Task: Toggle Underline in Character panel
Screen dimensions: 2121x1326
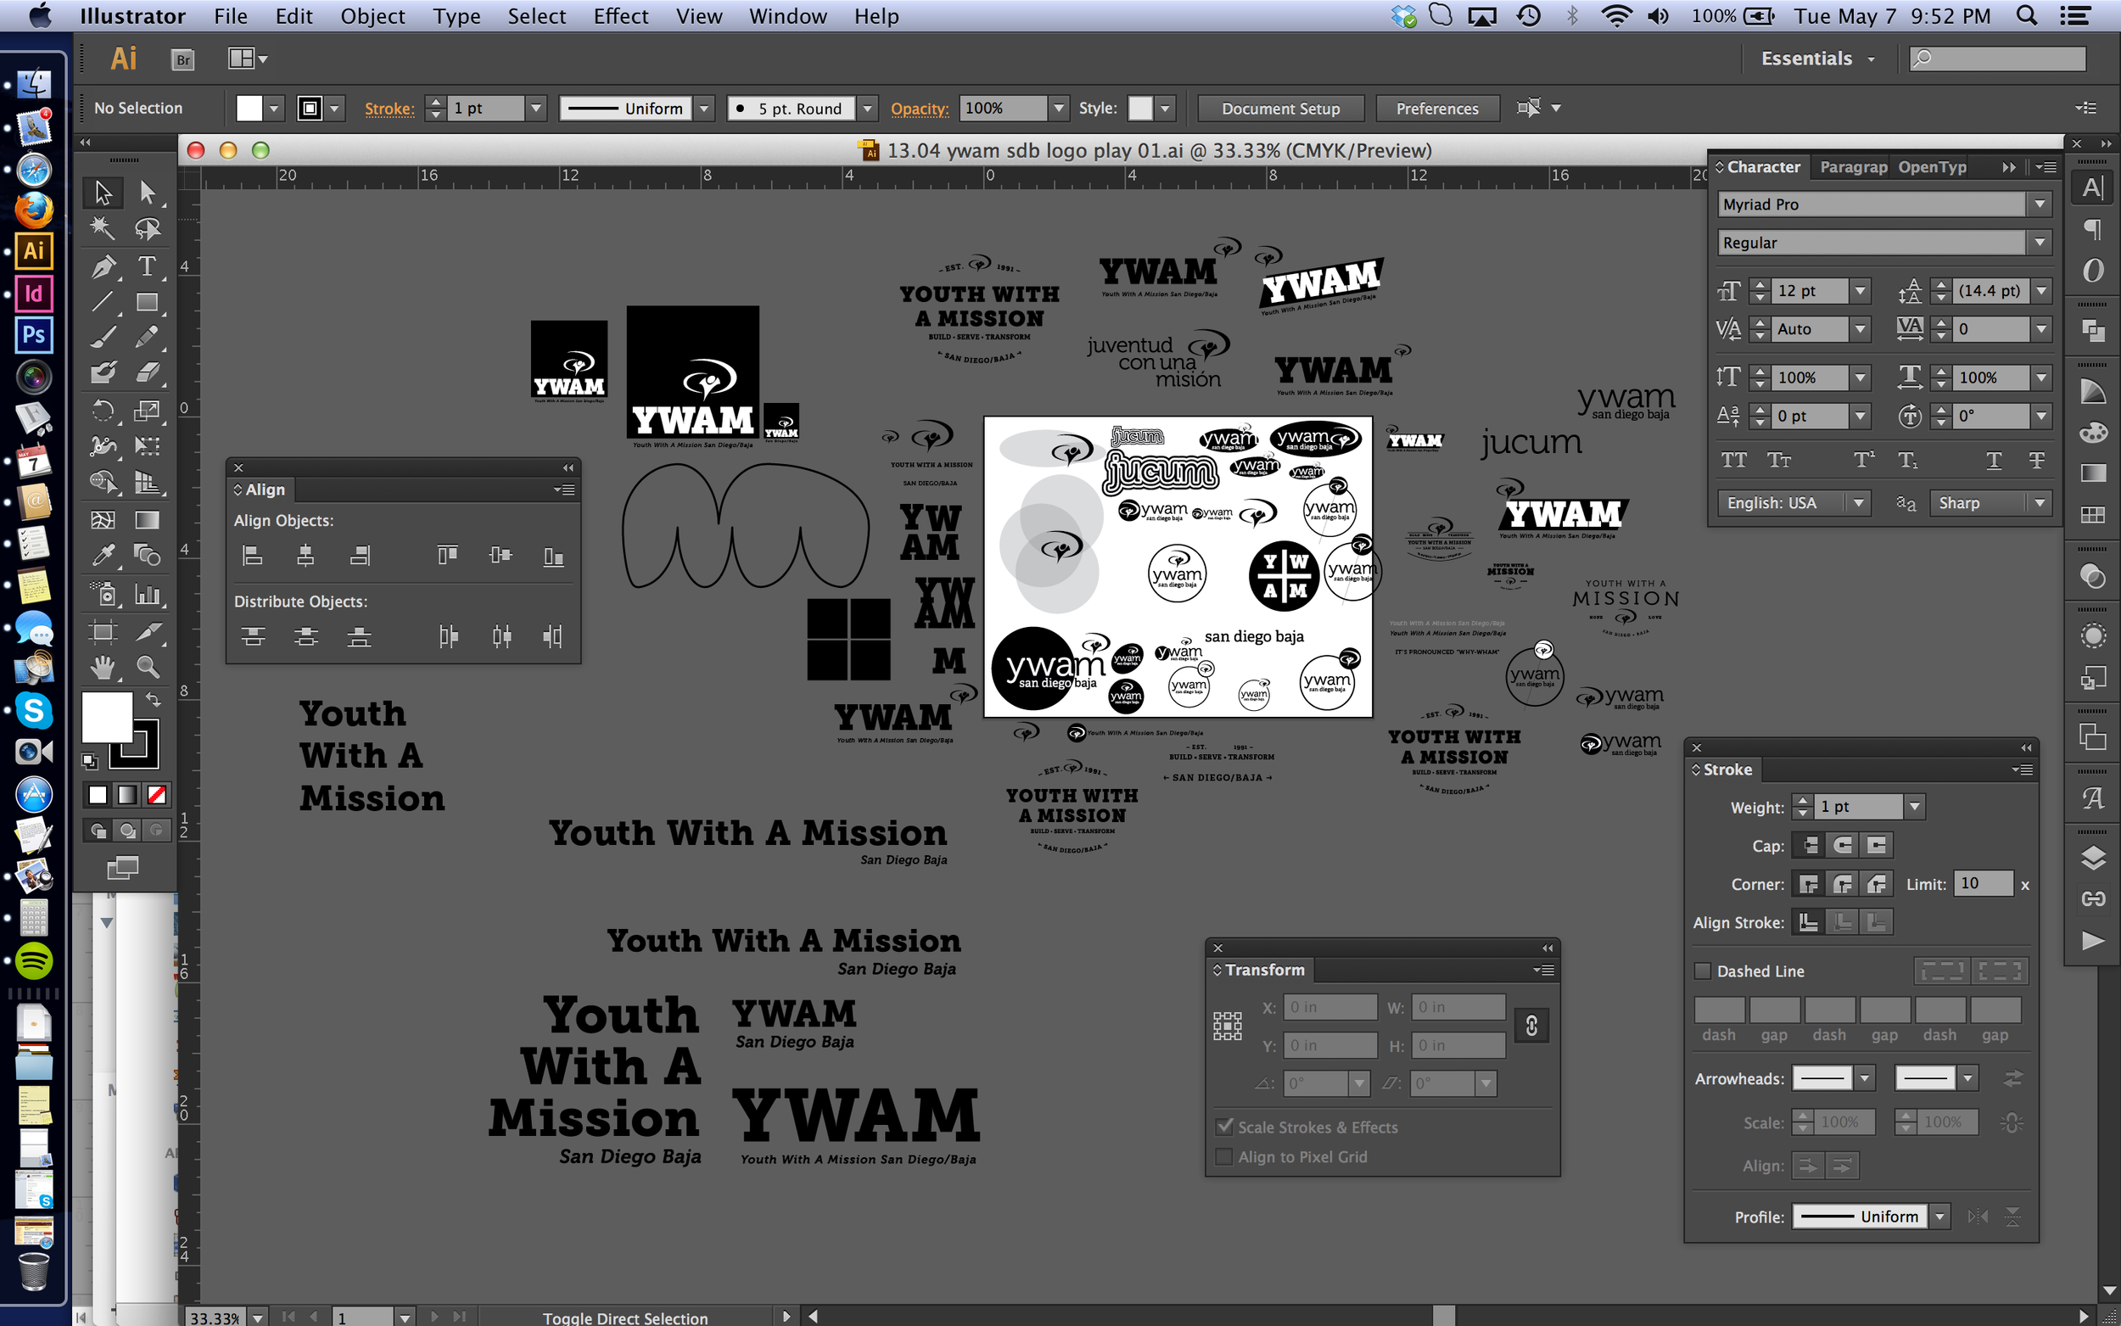Action: coord(1993,461)
